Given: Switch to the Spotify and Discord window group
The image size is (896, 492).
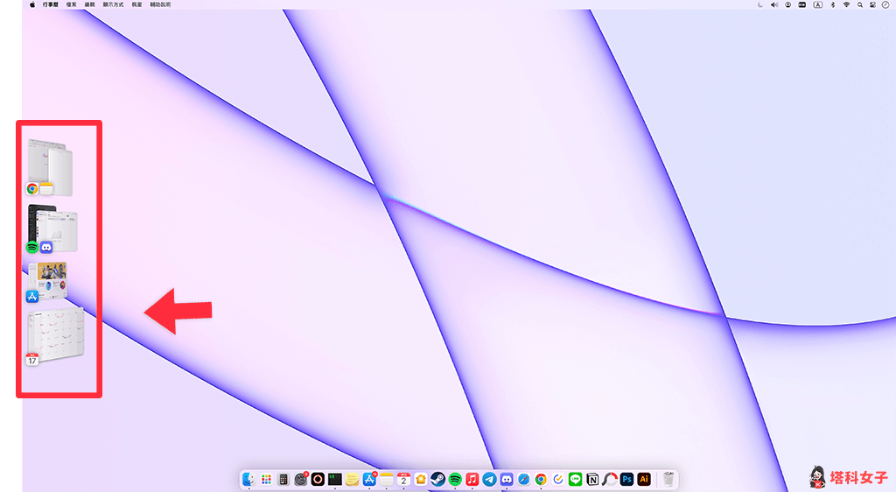Looking at the screenshot, I should coord(54,229).
